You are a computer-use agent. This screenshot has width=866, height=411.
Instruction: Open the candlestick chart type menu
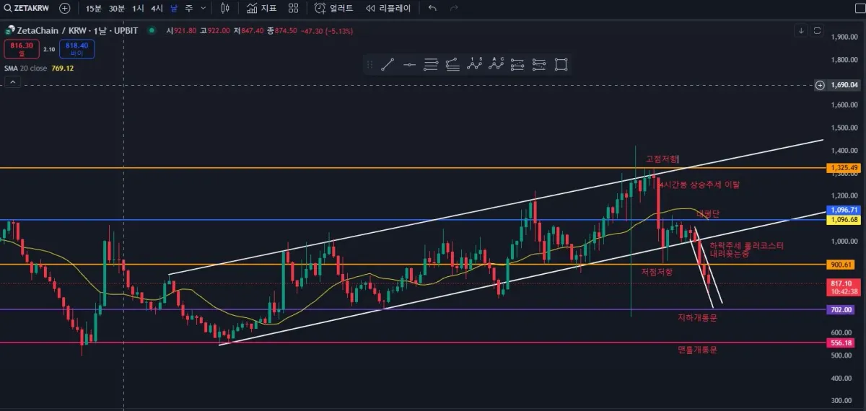tap(225, 8)
